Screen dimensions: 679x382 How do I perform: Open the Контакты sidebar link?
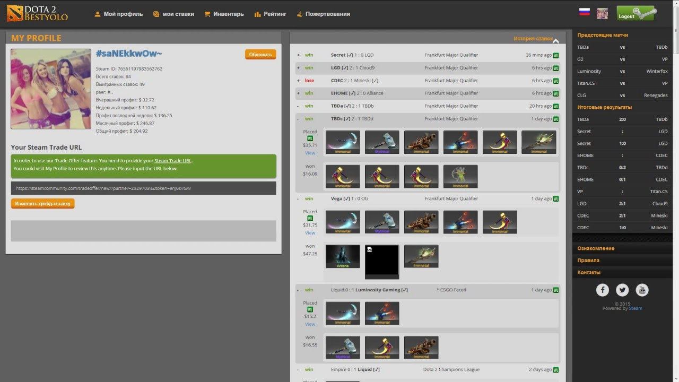[x=589, y=273]
